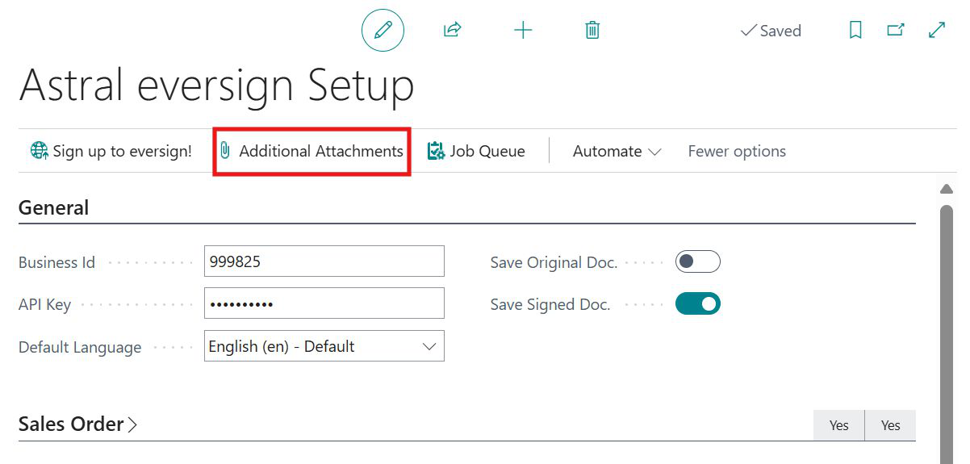The height and width of the screenshot is (464, 970).
Task: Click the API Key field
Action: click(x=324, y=303)
